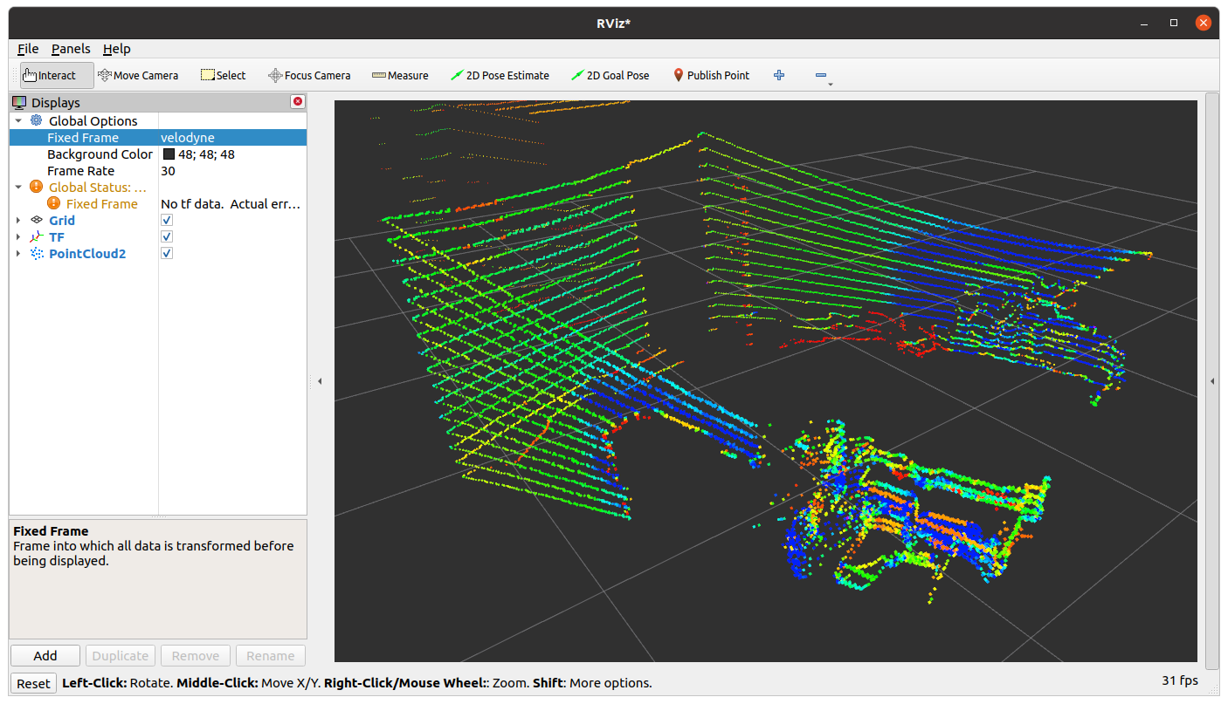Viewport: 1228px width, 704px height.
Task: Collapse the Global Options tree node
Action: click(x=18, y=120)
